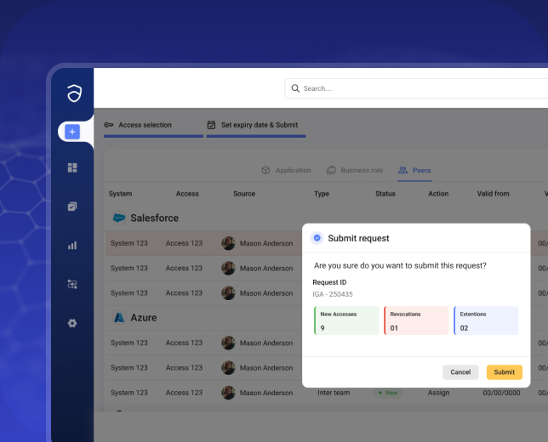This screenshot has height=442, width=548.
Task: Click the green New Accesses card
Action: [346, 320]
